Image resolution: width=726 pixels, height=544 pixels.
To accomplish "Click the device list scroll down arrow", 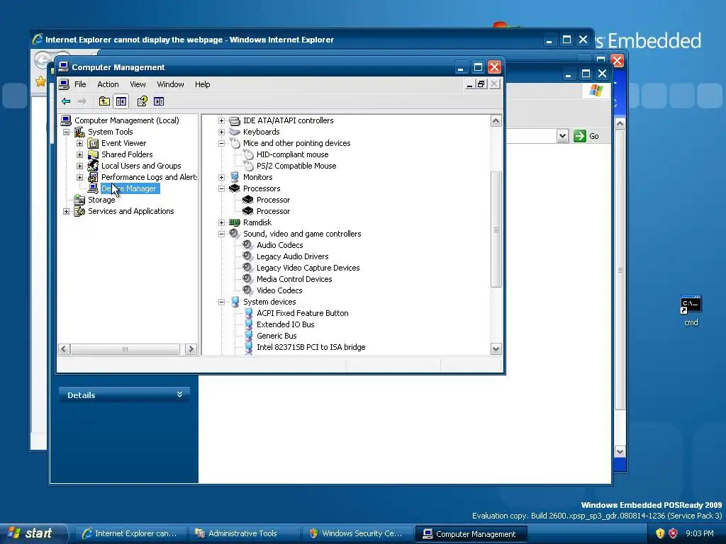I will [496, 348].
